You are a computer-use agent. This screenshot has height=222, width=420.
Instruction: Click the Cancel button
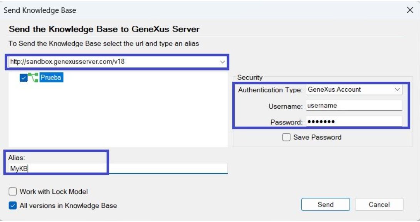coord(379,205)
